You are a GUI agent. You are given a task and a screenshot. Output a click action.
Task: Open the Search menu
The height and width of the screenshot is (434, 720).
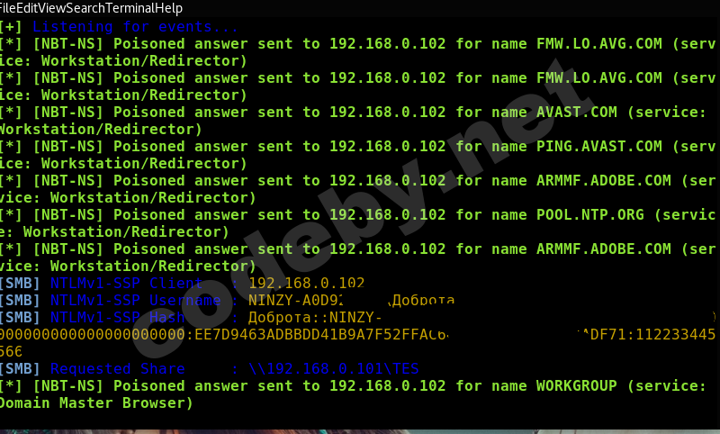coord(85,8)
